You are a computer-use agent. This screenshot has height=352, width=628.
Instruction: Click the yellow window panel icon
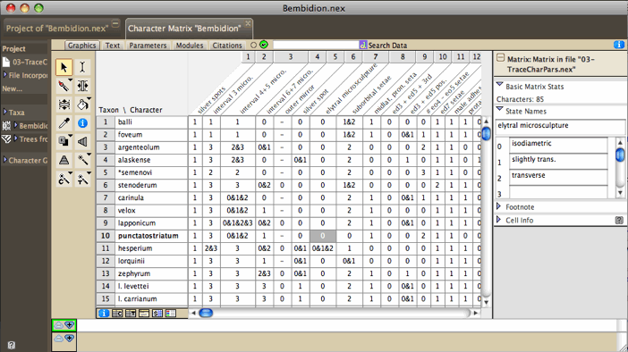(144, 314)
